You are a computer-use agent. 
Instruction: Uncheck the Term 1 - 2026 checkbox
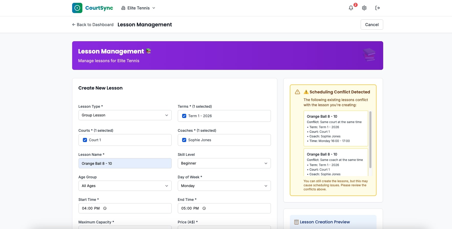[184, 116]
